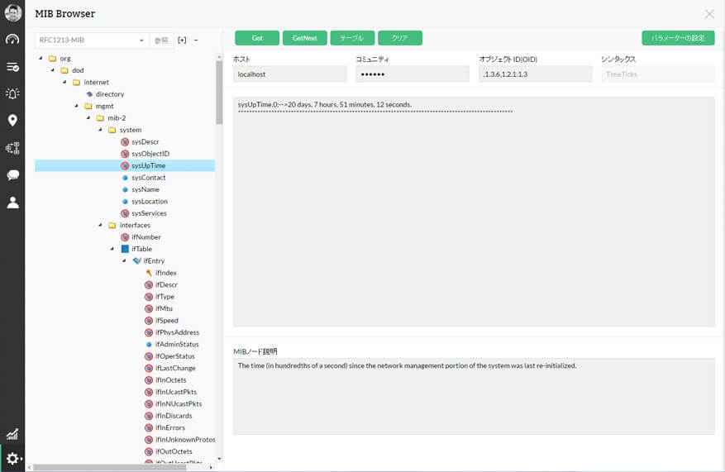The height and width of the screenshot is (472, 725).
Task: Collapse the interfaces folder arrow
Action: click(101, 225)
